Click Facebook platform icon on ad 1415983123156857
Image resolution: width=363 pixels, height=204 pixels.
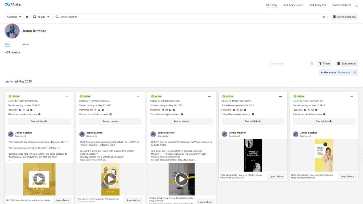tap(20, 110)
